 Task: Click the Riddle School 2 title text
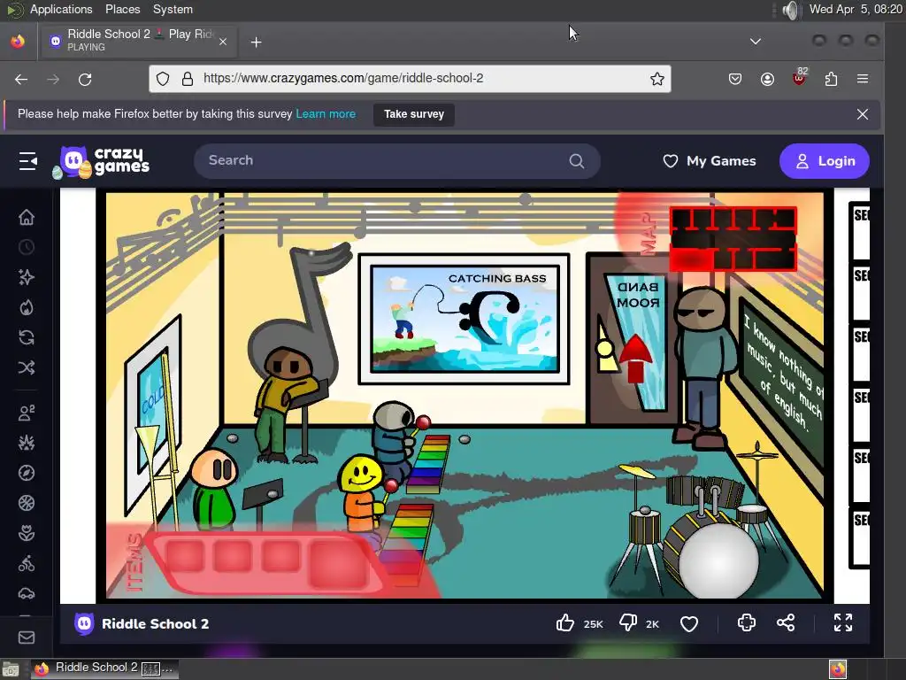click(155, 624)
